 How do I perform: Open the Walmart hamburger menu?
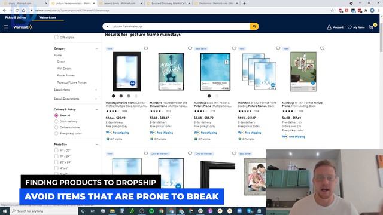tap(6, 27)
